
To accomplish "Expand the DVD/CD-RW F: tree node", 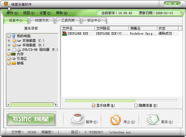I will (x=9, y=50).
